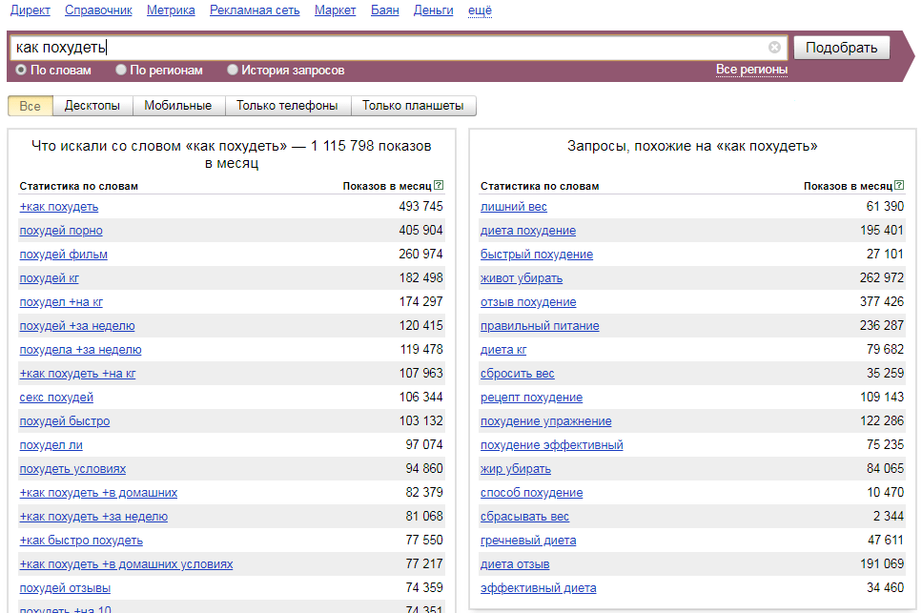Open the способ похудение similar query
922x613 pixels.
point(532,493)
